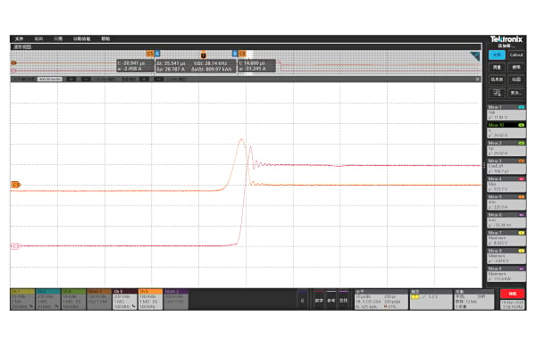This screenshot has height=357, width=536.
Task: Click the add channel 6 button
Action: pos(302,300)
